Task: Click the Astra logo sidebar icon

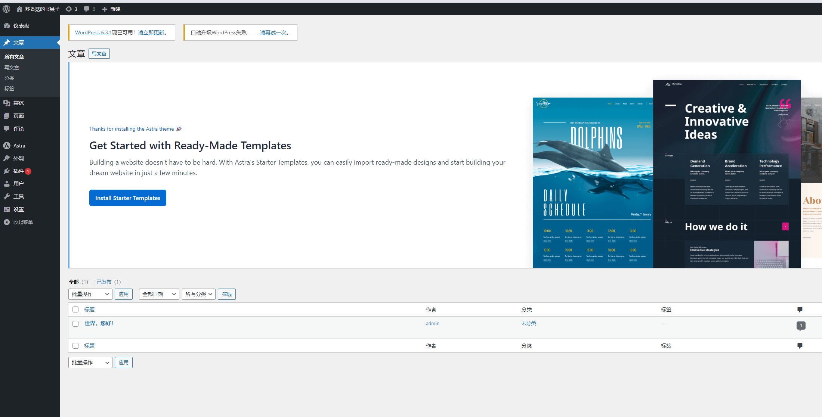Action: (x=7, y=146)
